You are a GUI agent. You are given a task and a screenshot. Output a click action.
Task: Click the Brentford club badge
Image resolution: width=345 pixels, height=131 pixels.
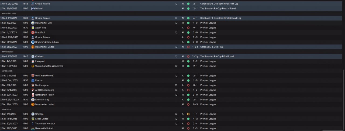(33, 33)
